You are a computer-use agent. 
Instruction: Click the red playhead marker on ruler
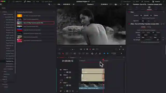tap(103, 60)
